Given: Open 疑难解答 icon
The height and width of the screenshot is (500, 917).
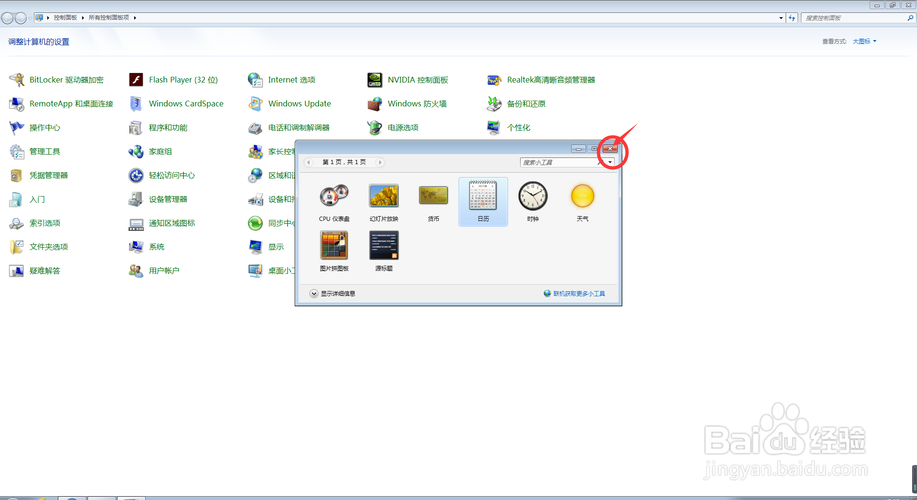Looking at the screenshot, I should tap(17, 271).
